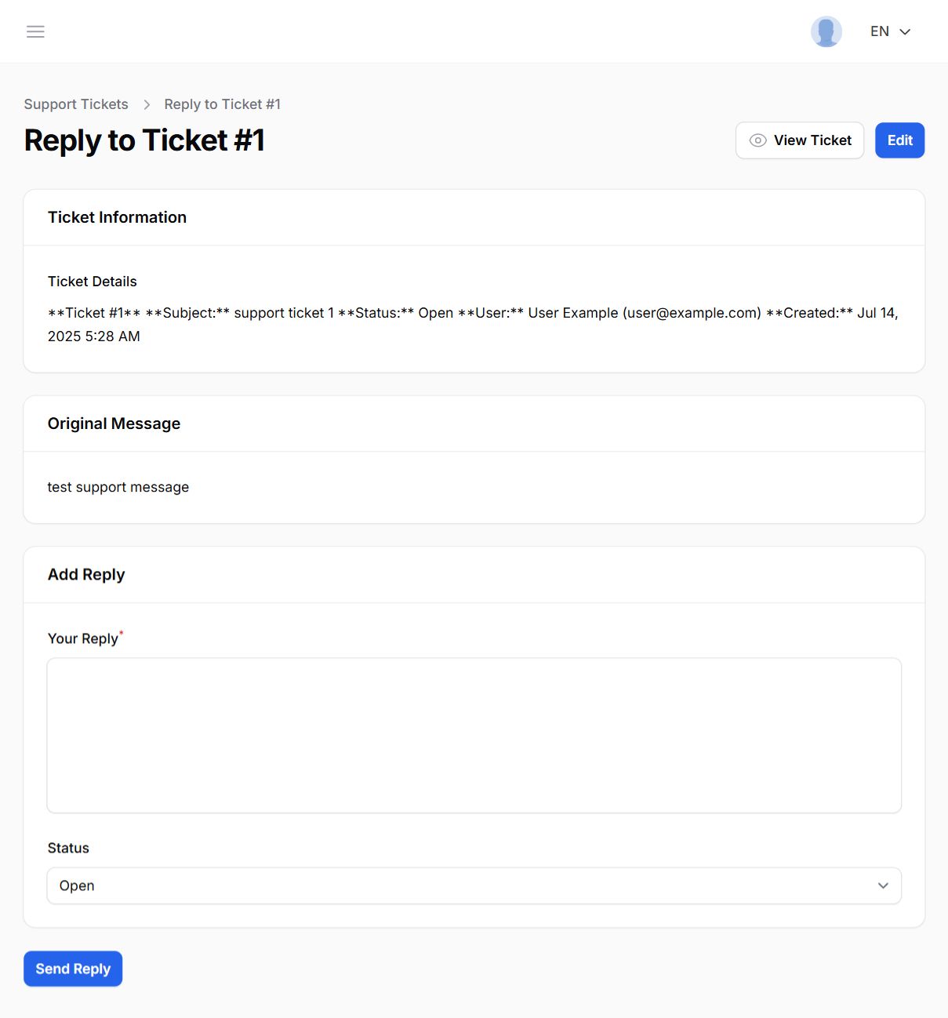Click the Add Reply section header
Screen dimensions: 948x1018
click(86, 574)
